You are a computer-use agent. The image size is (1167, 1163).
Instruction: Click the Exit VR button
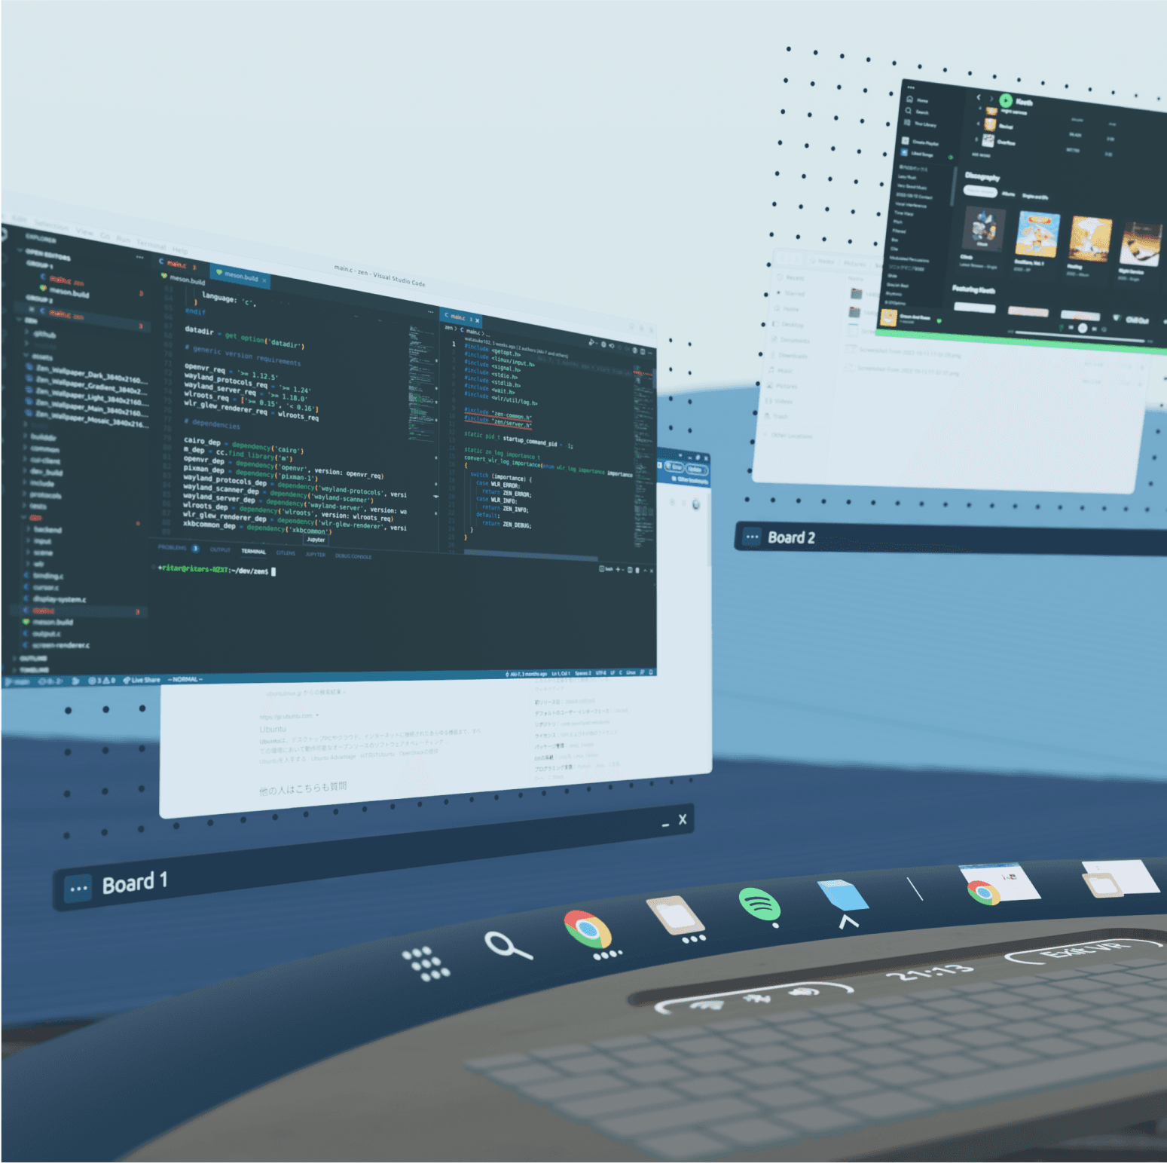(1086, 953)
